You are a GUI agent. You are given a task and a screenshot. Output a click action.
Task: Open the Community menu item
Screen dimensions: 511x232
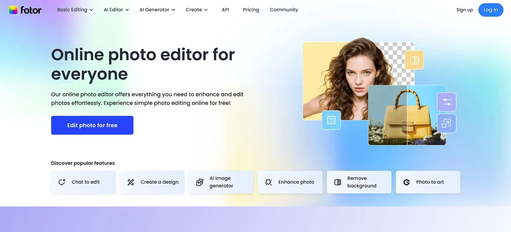284,10
